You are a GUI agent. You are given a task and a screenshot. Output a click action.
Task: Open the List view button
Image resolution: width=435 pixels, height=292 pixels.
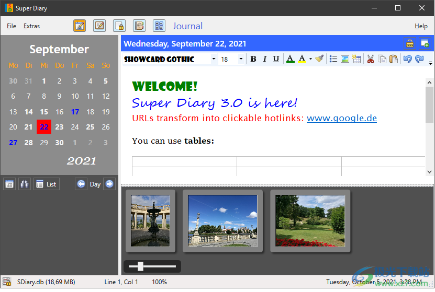pyautogui.click(x=47, y=184)
